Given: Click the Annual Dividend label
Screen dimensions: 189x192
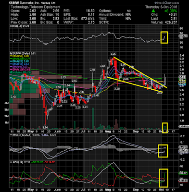Looking at the screenshot, I should [x=111, y=15].
